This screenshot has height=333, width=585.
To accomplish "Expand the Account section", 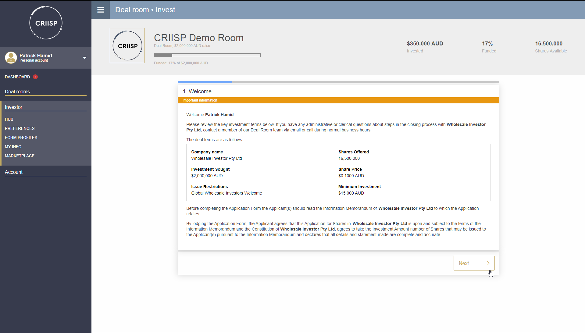I will click(46, 172).
